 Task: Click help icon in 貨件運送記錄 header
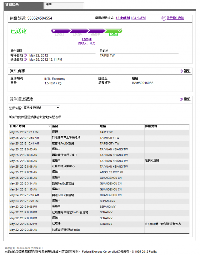point(181,99)
